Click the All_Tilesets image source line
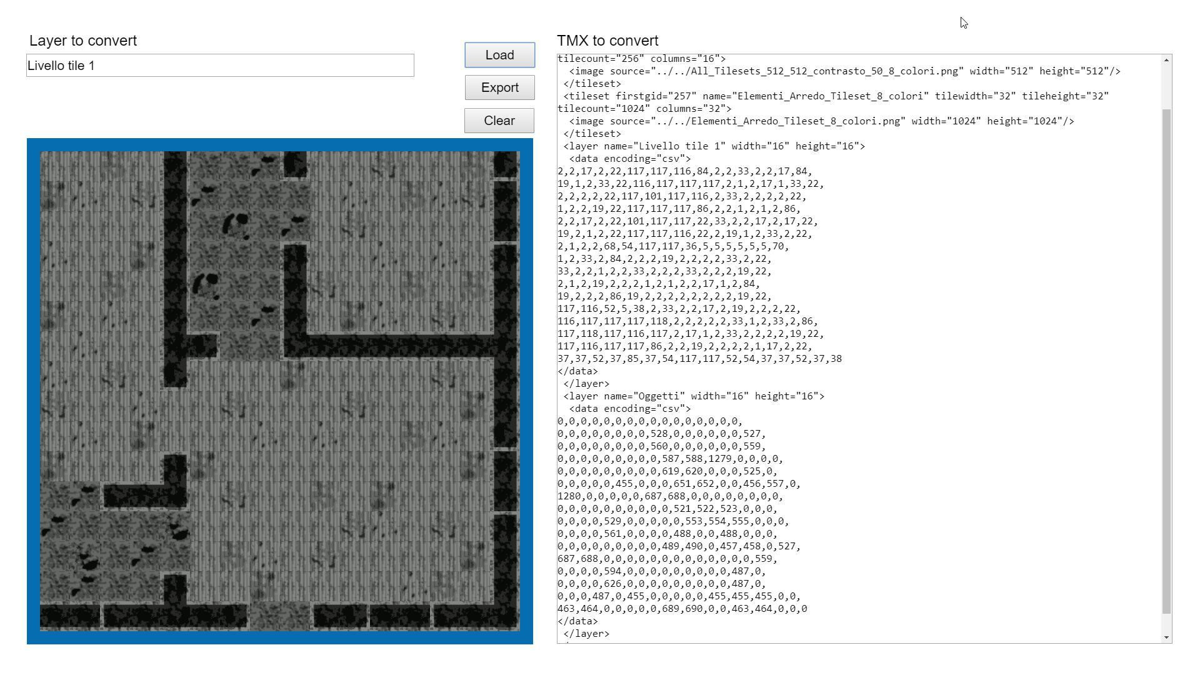The image size is (1200, 675). [844, 71]
